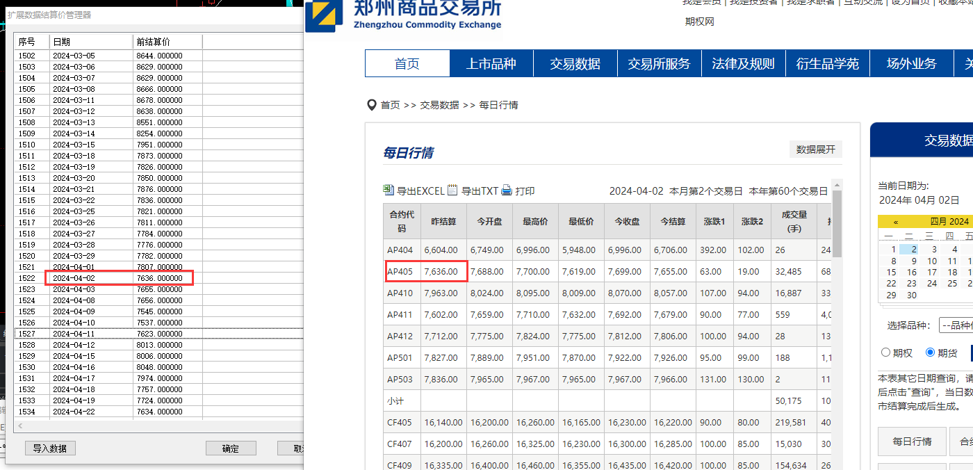Click the TXT export notepad icon
The image size is (973, 470).
[x=453, y=191]
